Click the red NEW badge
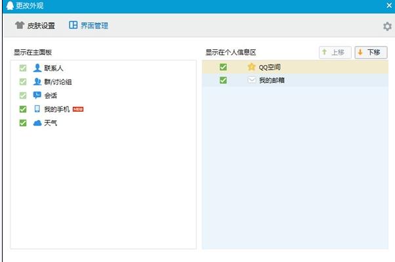Image resolution: width=395 pixels, height=262 pixels. click(78, 109)
